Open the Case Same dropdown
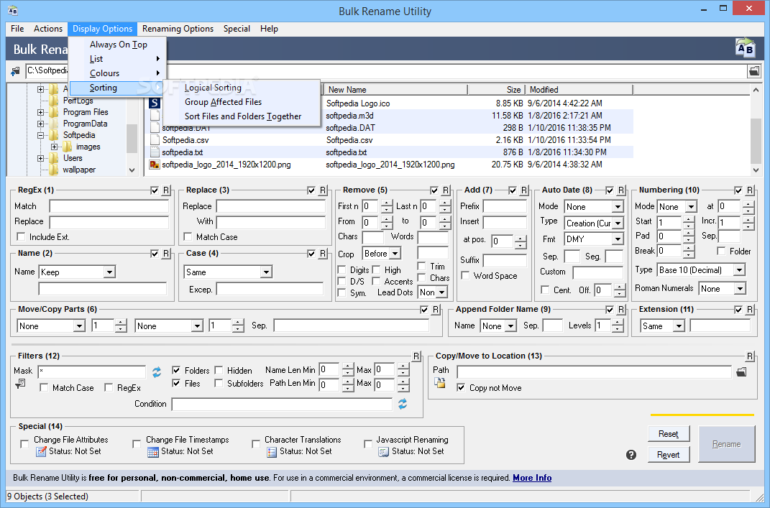This screenshot has width=770, height=508. pyautogui.click(x=266, y=272)
